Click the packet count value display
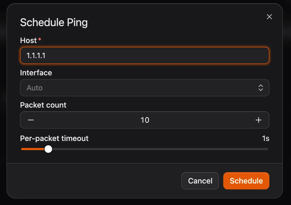Screen dimensions: 291x205 (145, 120)
